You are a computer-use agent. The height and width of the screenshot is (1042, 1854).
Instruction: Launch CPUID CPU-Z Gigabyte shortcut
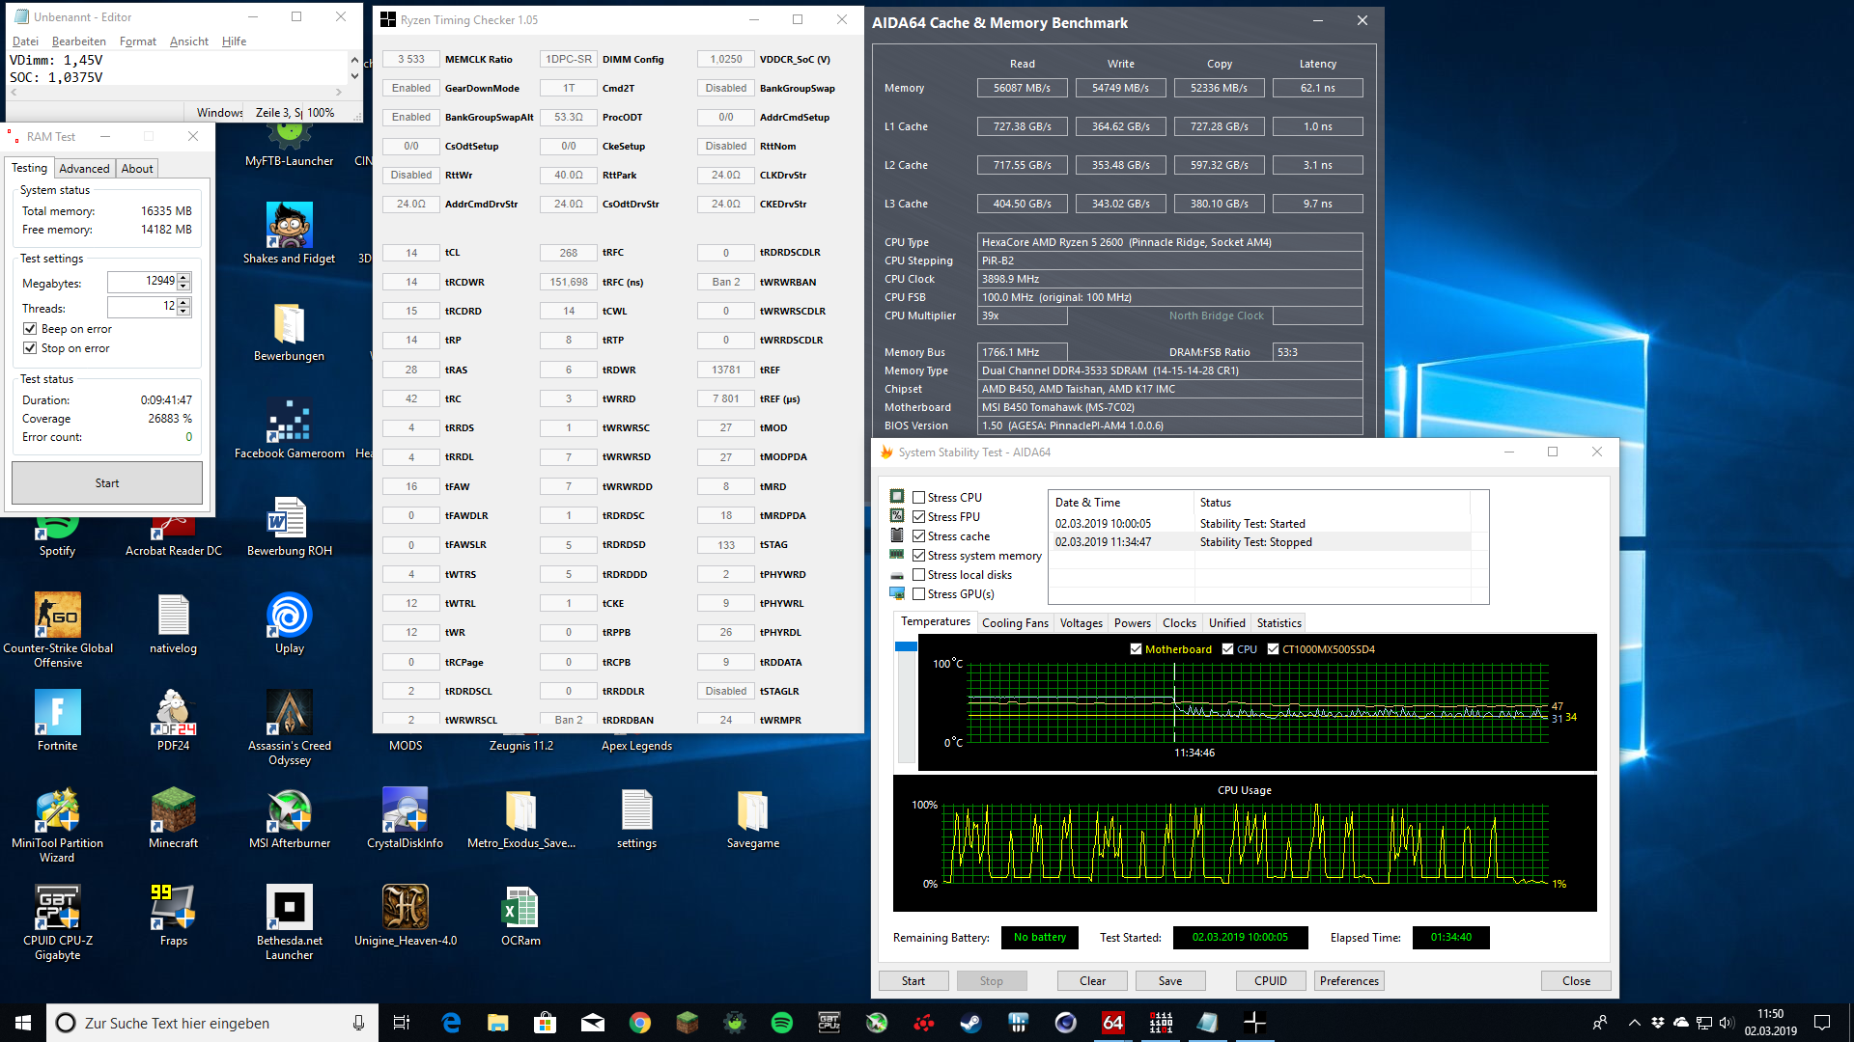click(58, 921)
